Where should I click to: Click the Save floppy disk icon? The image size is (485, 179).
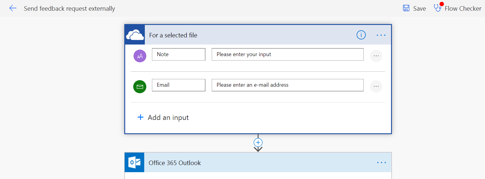coord(406,8)
